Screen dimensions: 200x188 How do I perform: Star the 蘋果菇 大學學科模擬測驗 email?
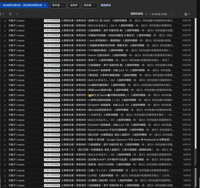coord(5,75)
